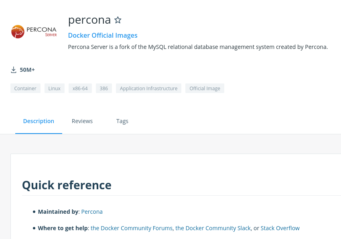Select the Application Infrastructure category chip
Image resolution: width=341 pixels, height=239 pixels.
(x=148, y=88)
